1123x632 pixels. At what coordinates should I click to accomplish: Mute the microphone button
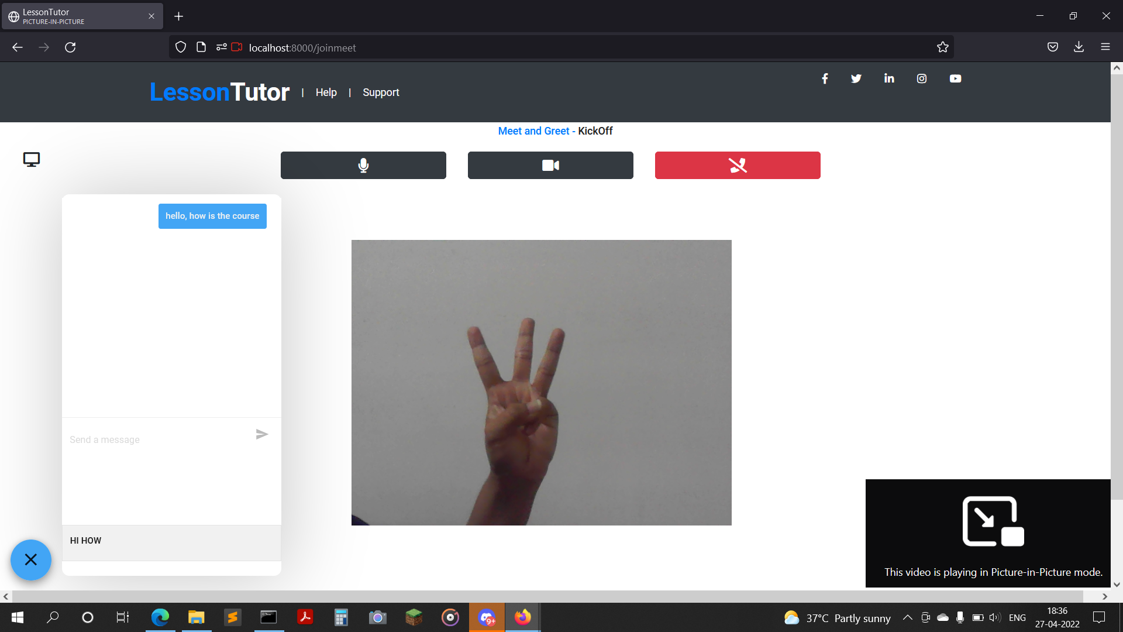click(363, 166)
